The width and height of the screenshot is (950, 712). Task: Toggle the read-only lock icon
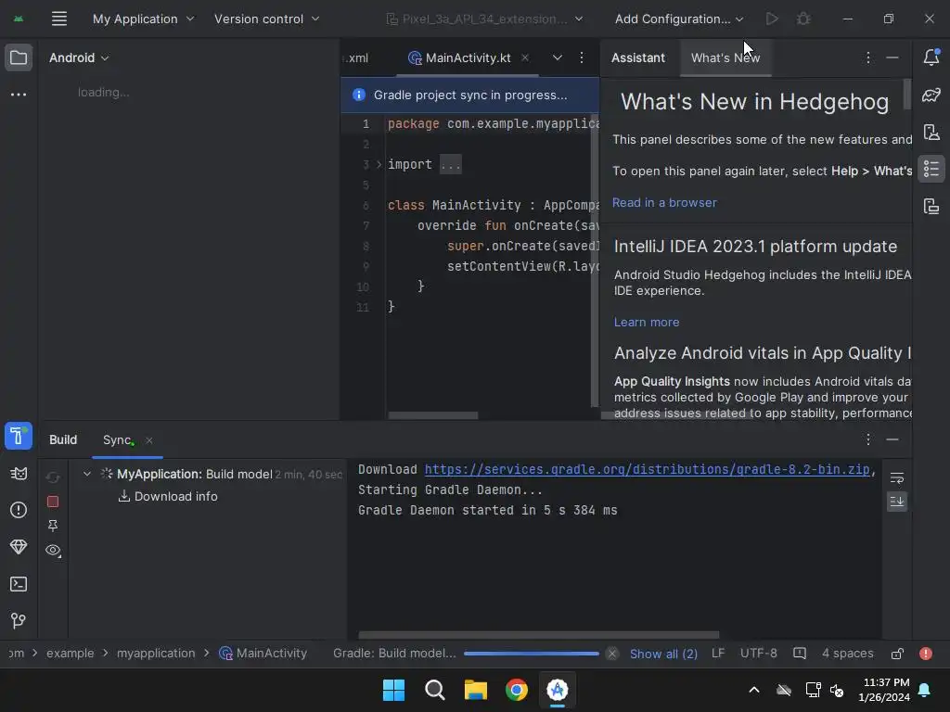[x=897, y=654]
